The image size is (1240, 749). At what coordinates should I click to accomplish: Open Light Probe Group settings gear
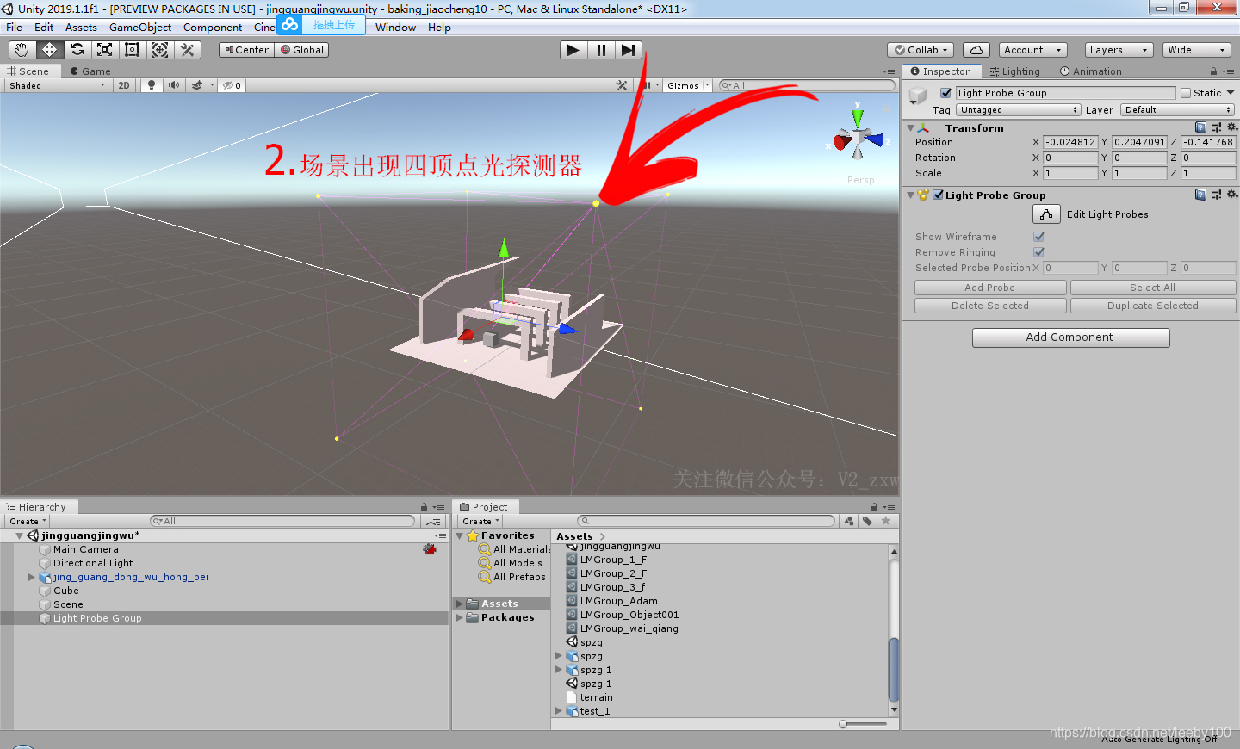tap(1231, 195)
